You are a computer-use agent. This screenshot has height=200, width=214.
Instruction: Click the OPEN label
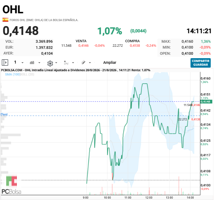(x=165, y=53)
